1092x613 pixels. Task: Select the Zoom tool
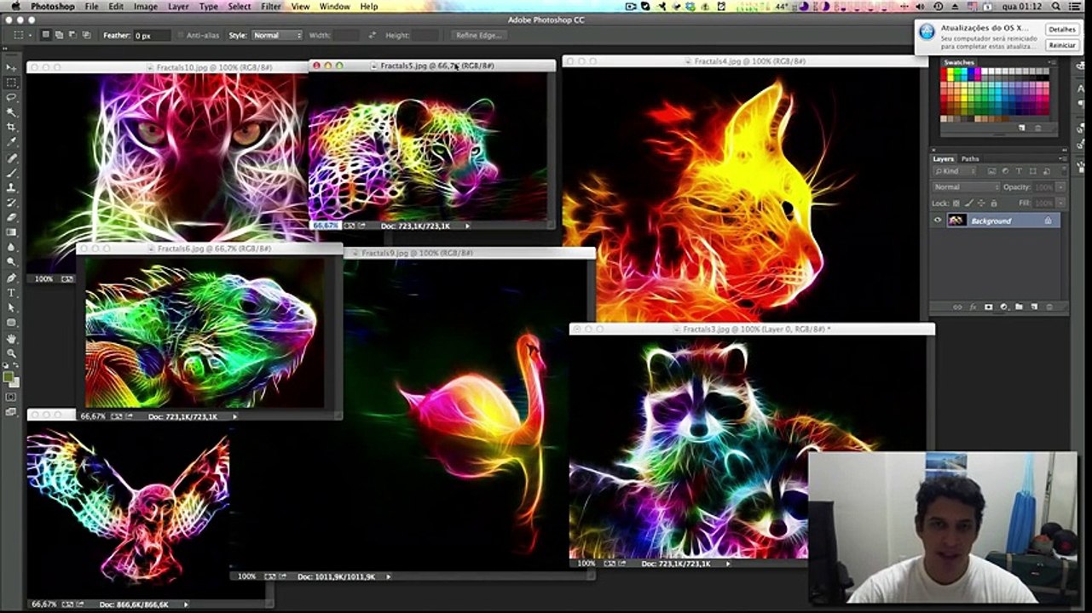tap(11, 352)
